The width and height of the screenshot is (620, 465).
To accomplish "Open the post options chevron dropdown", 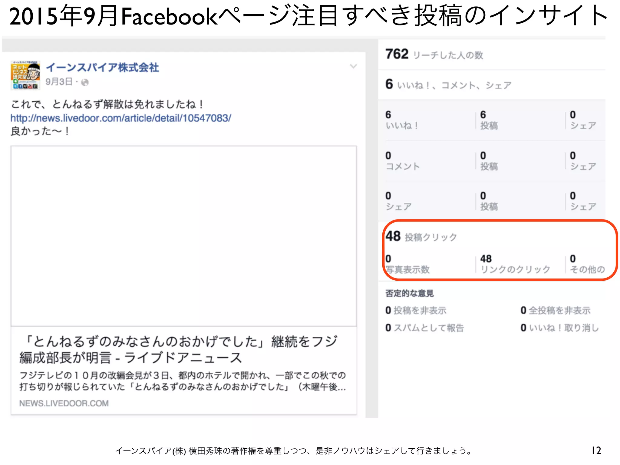I will 353,66.
